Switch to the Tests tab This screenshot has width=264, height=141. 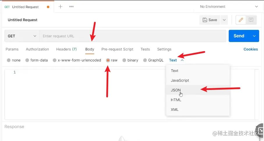[145, 49]
